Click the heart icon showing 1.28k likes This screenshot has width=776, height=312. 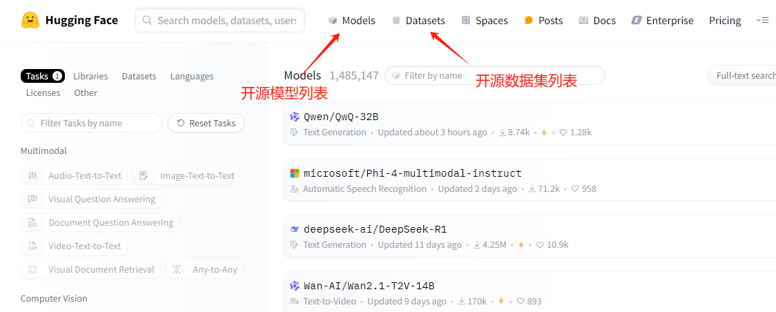pyautogui.click(x=563, y=133)
